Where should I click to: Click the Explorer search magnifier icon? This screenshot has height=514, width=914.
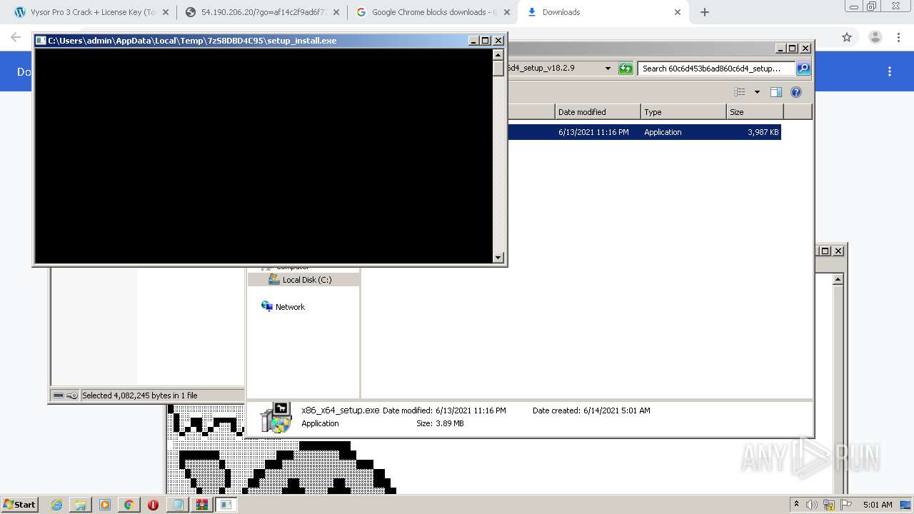(803, 69)
